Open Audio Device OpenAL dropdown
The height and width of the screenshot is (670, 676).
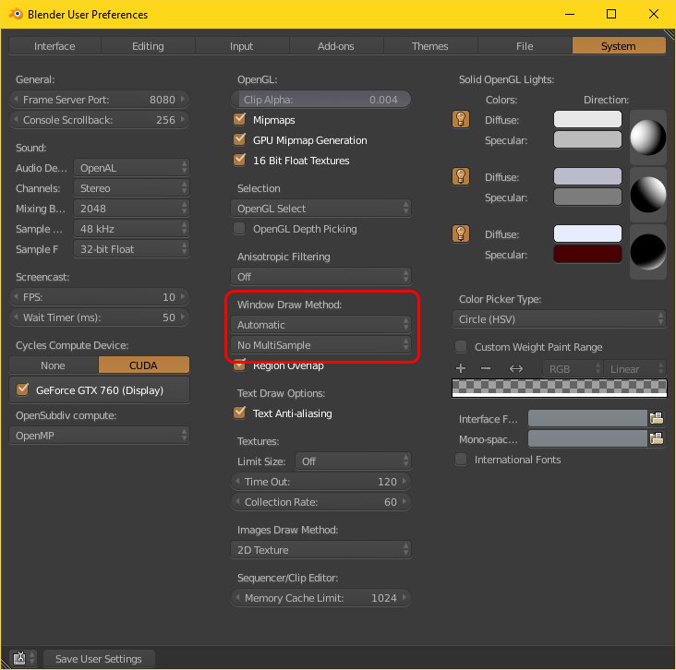(x=131, y=168)
